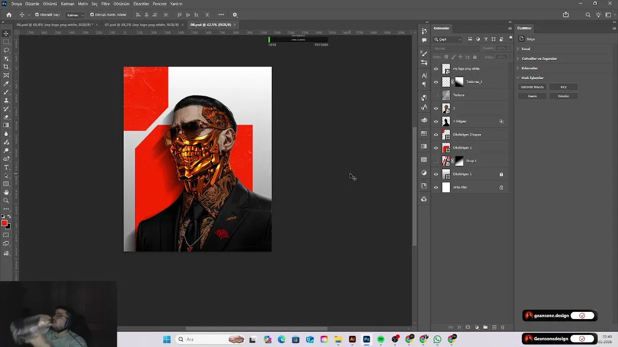This screenshot has width=618, height=347.
Task: Hide the Arka Plan layer
Action: tap(436, 187)
